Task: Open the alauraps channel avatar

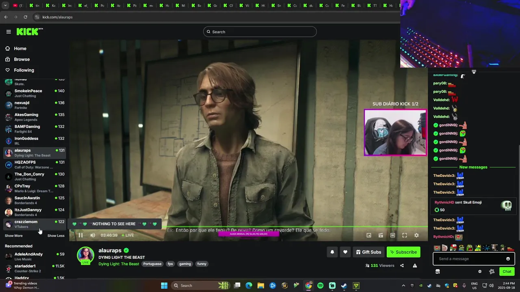Action: (x=85, y=255)
